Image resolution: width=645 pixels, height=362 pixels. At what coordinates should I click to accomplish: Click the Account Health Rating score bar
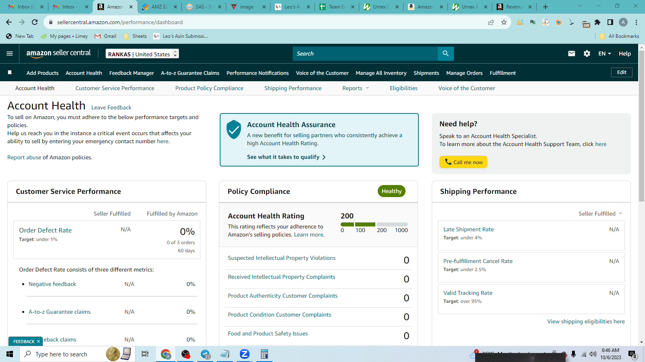tap(374, 224)
